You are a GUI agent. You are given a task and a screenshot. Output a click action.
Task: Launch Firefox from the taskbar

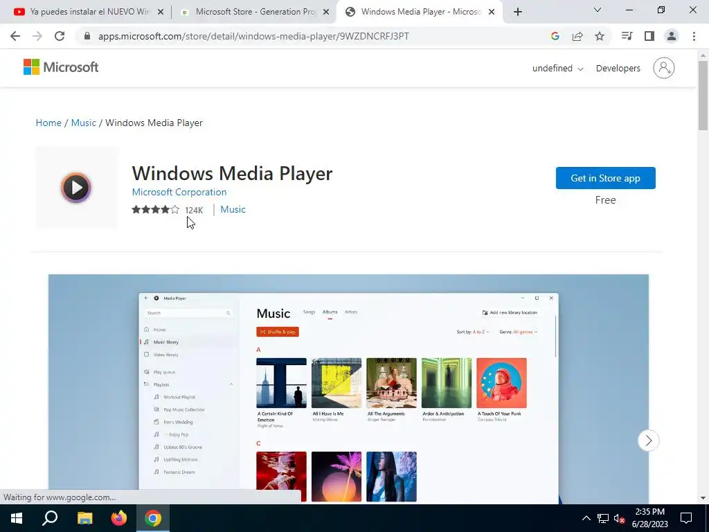coord(119,518)
